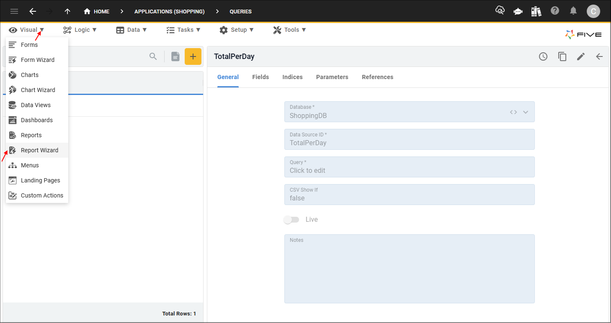Click the document icon in list toolbar
Viewport: 611px width, 323px height.
click(175, 56)
